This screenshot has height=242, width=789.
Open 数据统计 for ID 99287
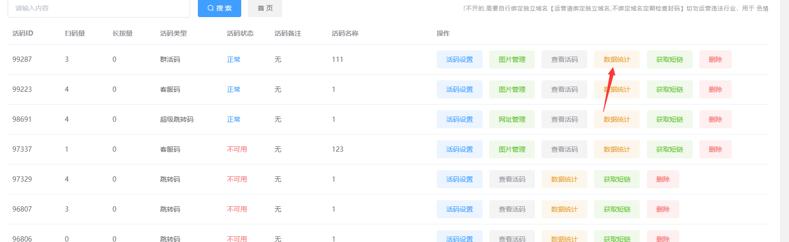pyautogui.click(x=617, y=59)
